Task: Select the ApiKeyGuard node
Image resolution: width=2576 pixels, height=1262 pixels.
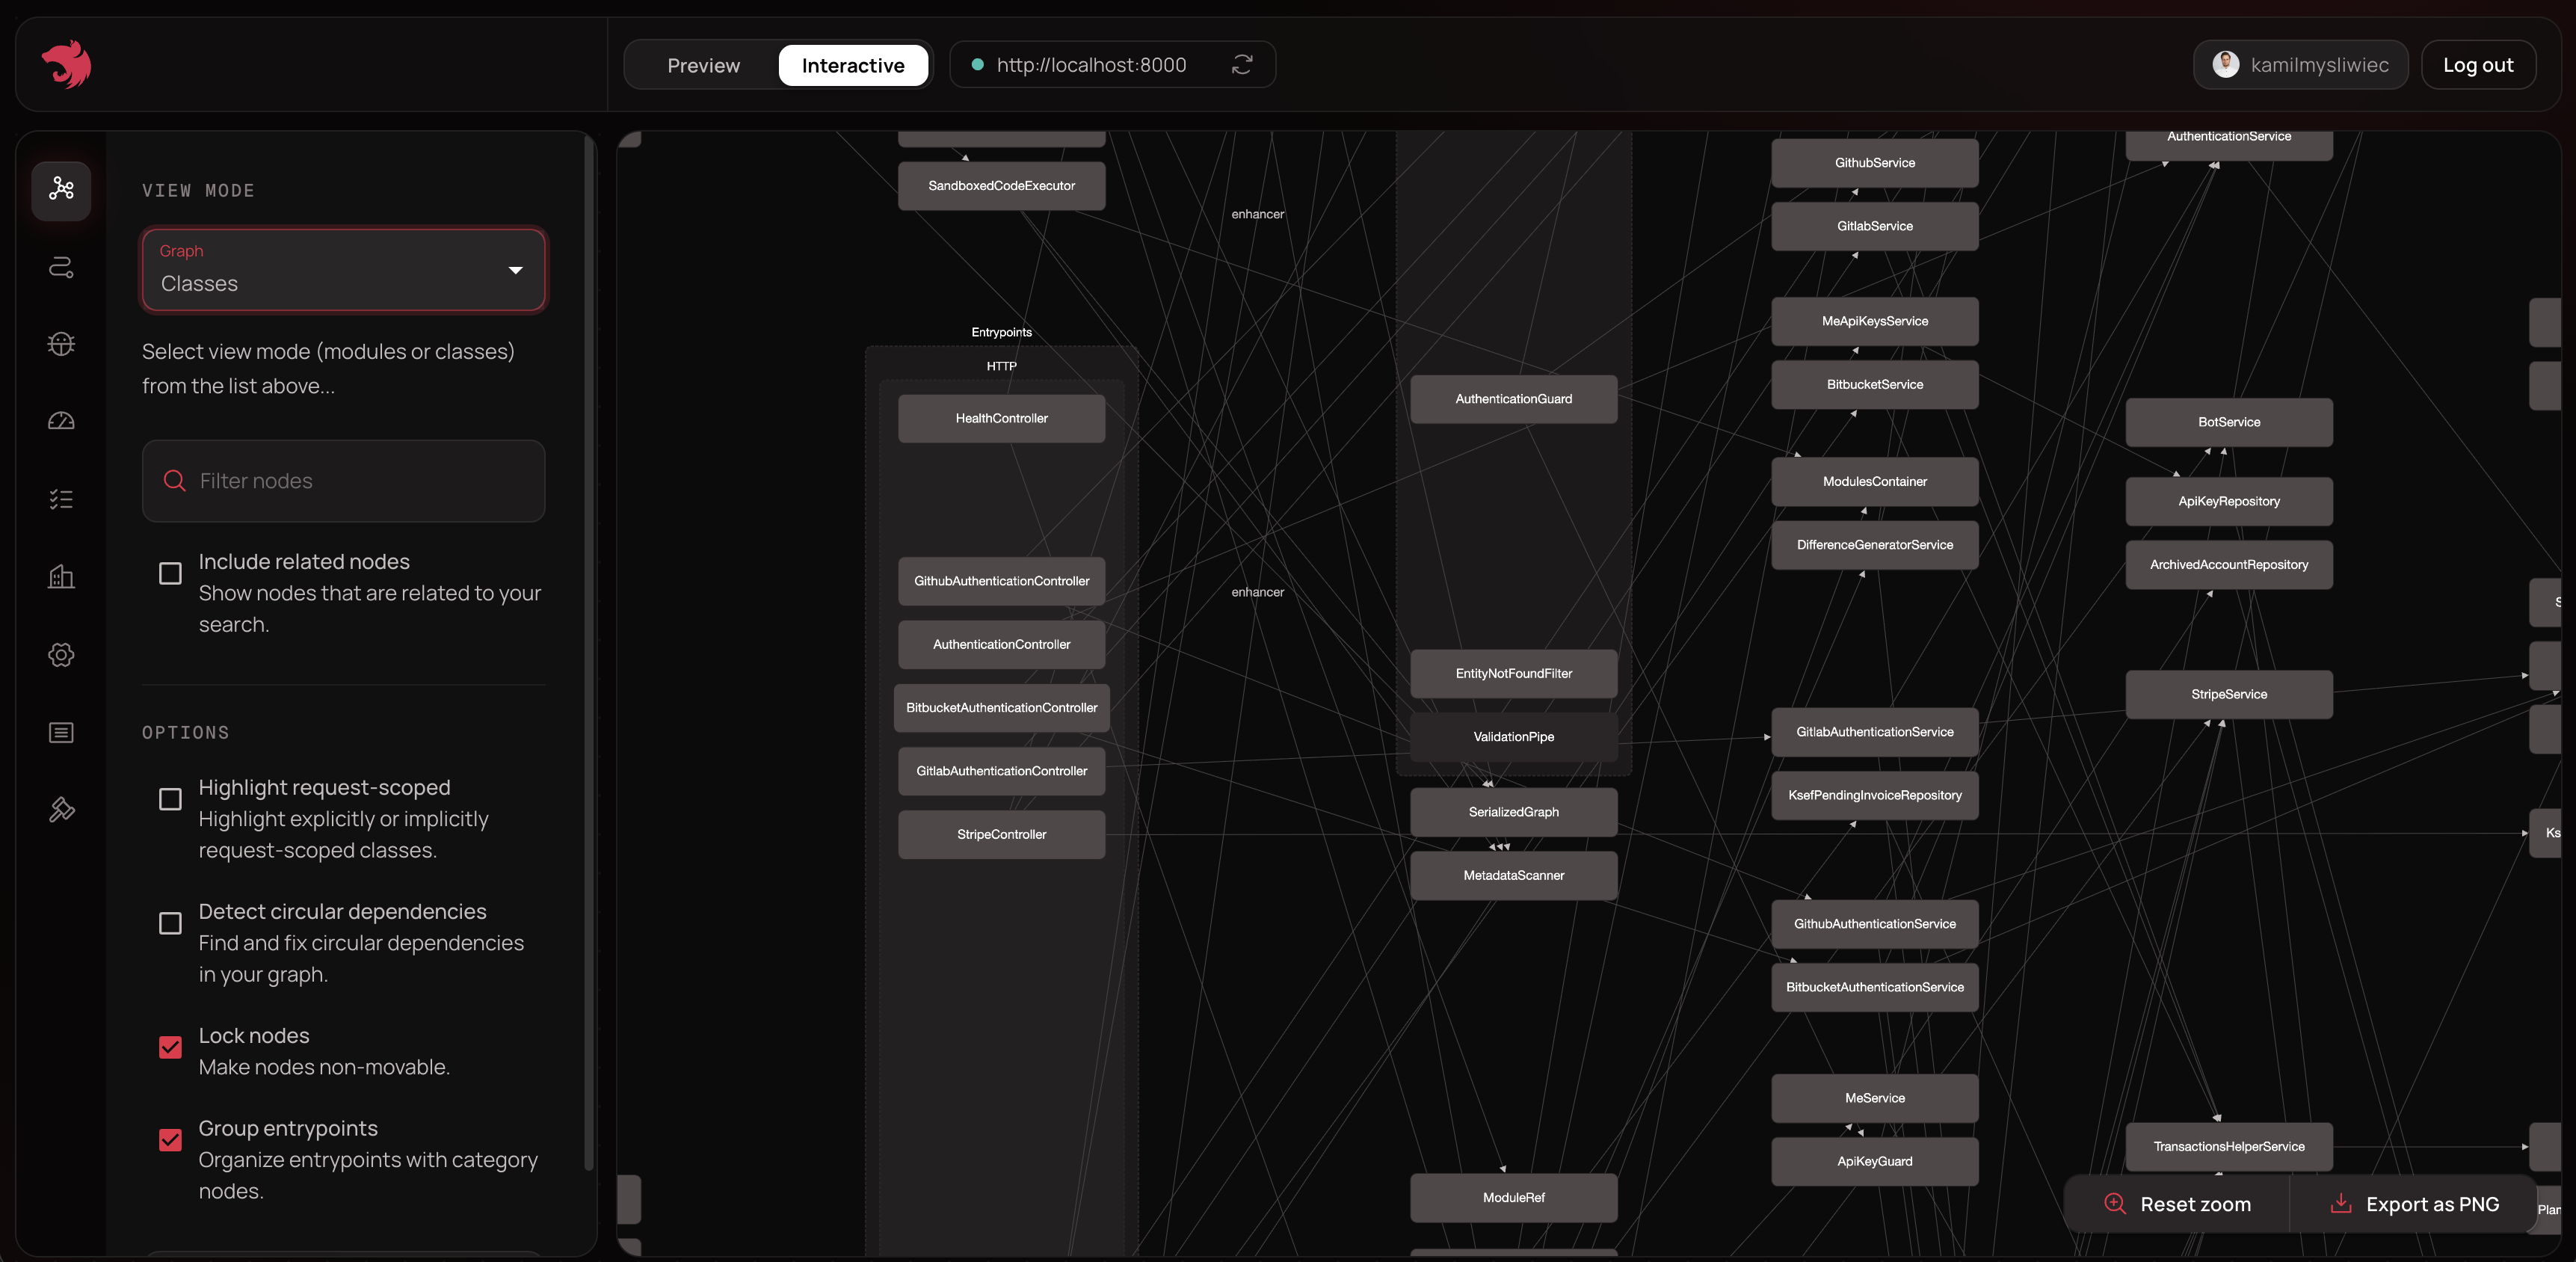Action: [x=1875, y=1162]
